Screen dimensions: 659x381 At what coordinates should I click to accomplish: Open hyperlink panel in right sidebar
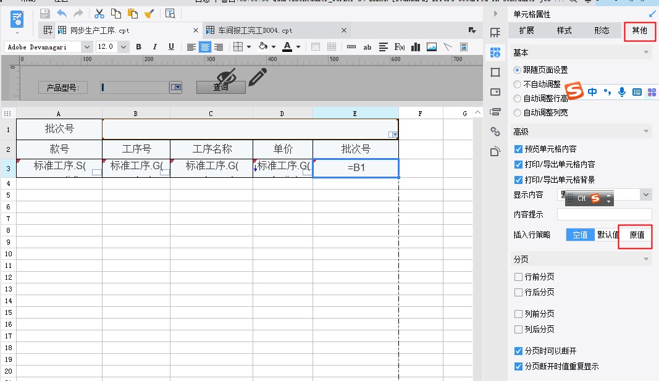click(495, 131)
